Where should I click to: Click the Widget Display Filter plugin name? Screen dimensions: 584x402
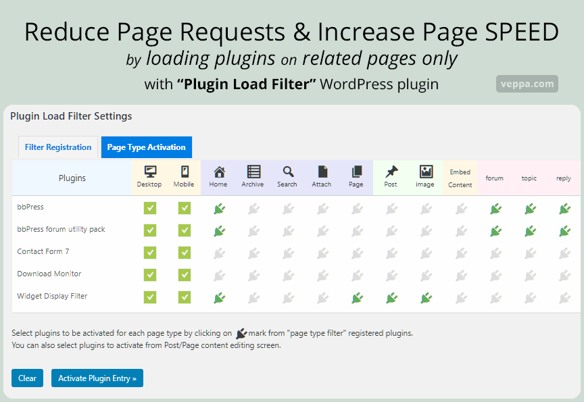click(52, 297)
